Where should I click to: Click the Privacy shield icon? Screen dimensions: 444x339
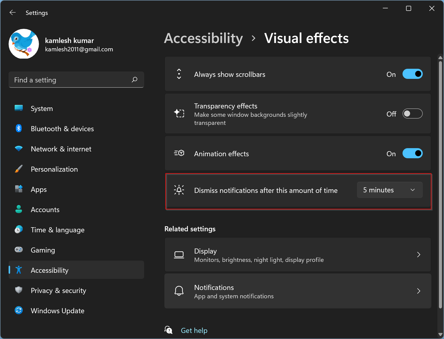pyautogui.click(x=19, y=290)
